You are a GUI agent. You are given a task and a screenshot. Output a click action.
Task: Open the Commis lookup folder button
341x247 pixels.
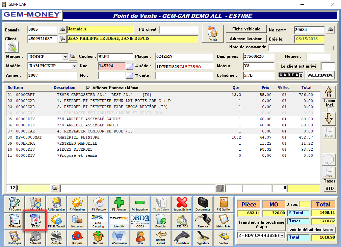(x=62, y=29)
